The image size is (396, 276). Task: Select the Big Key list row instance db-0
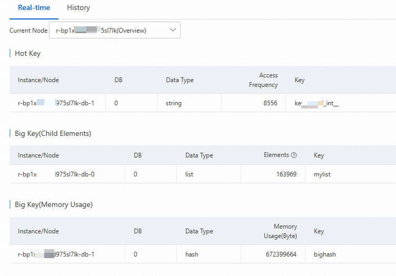(56, 174)
